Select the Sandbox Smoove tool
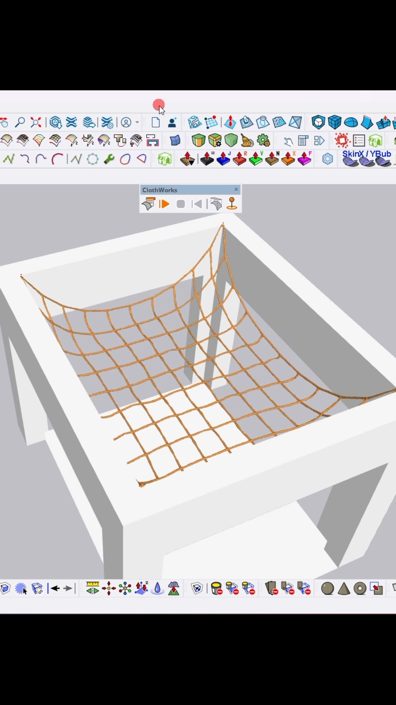 [230, 122]
